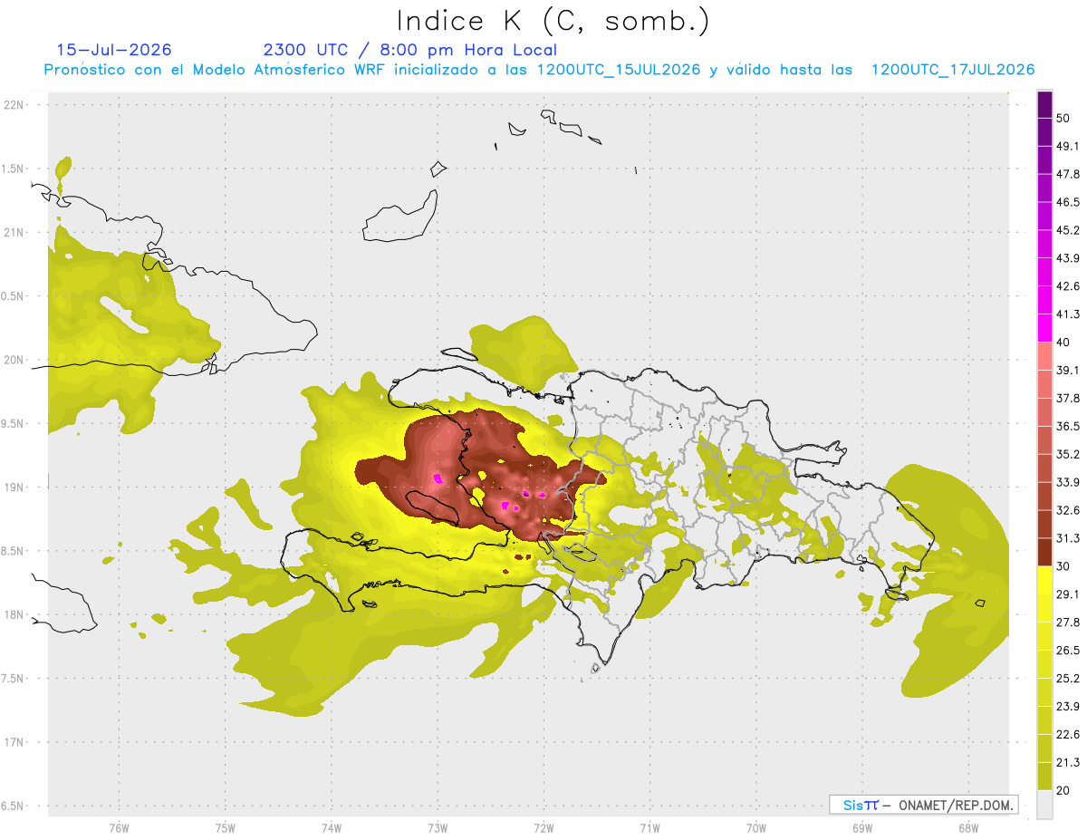Image resolution: width=1087 pixels, height=840 pixels.
Task: Click the "36.5" colorbar label
Action: coord(1068,426)
